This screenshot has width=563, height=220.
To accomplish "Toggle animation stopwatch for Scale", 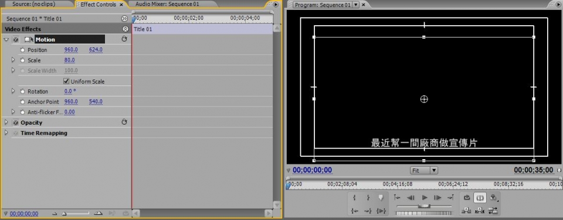I will click(x=23, y=60).
